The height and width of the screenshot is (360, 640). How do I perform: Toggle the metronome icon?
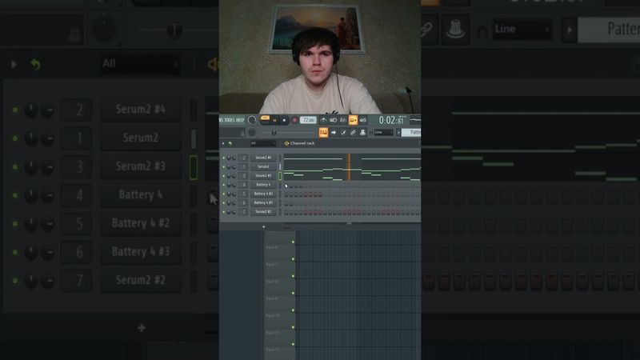[323, 120]
